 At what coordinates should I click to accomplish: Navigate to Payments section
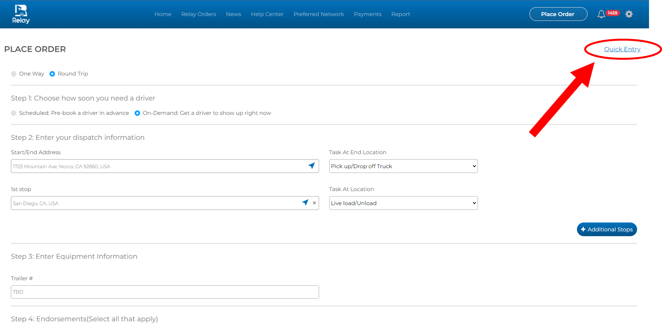click(x=367, y=14)
